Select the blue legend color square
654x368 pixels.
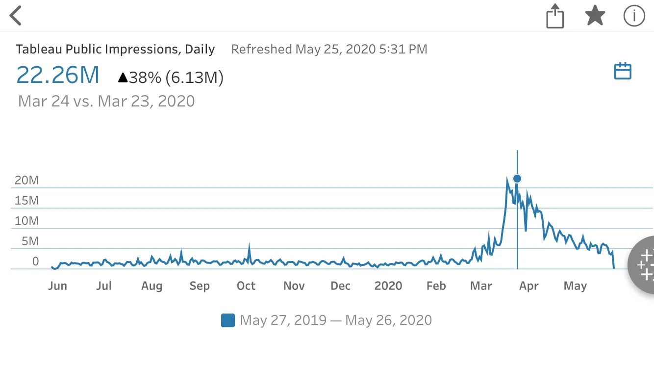[228, 320]
